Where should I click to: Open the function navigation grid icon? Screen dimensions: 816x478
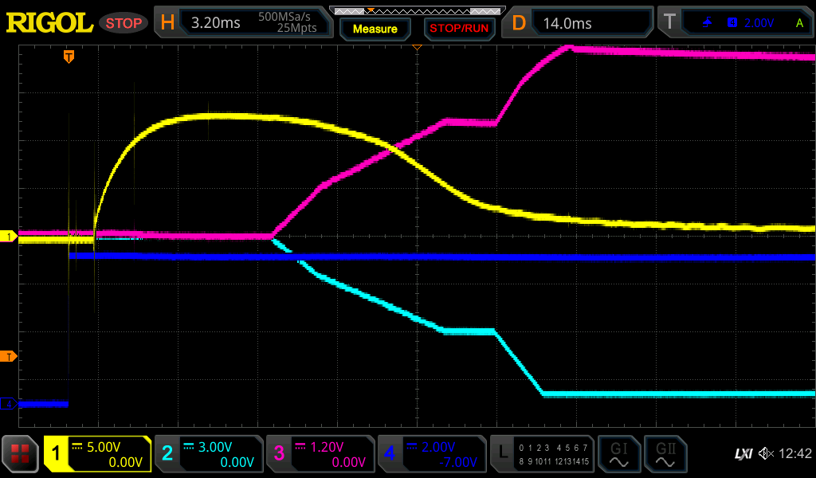tap(21, 454)
